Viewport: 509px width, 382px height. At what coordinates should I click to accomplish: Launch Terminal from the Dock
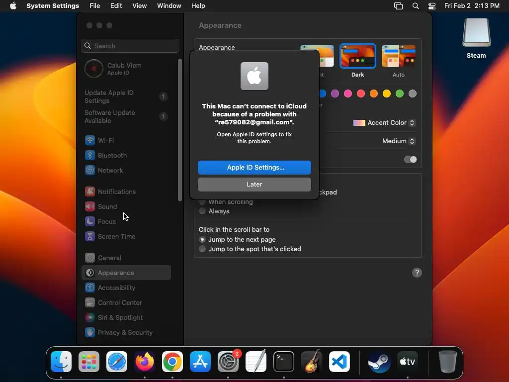(284, 362)
